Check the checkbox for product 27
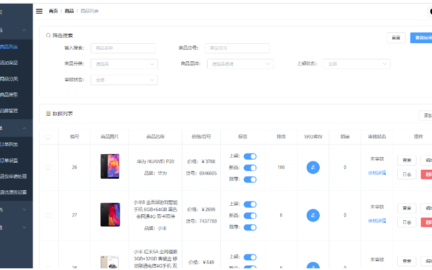The width and height of the screenshot is (432, 270). (x=48, y=215)
